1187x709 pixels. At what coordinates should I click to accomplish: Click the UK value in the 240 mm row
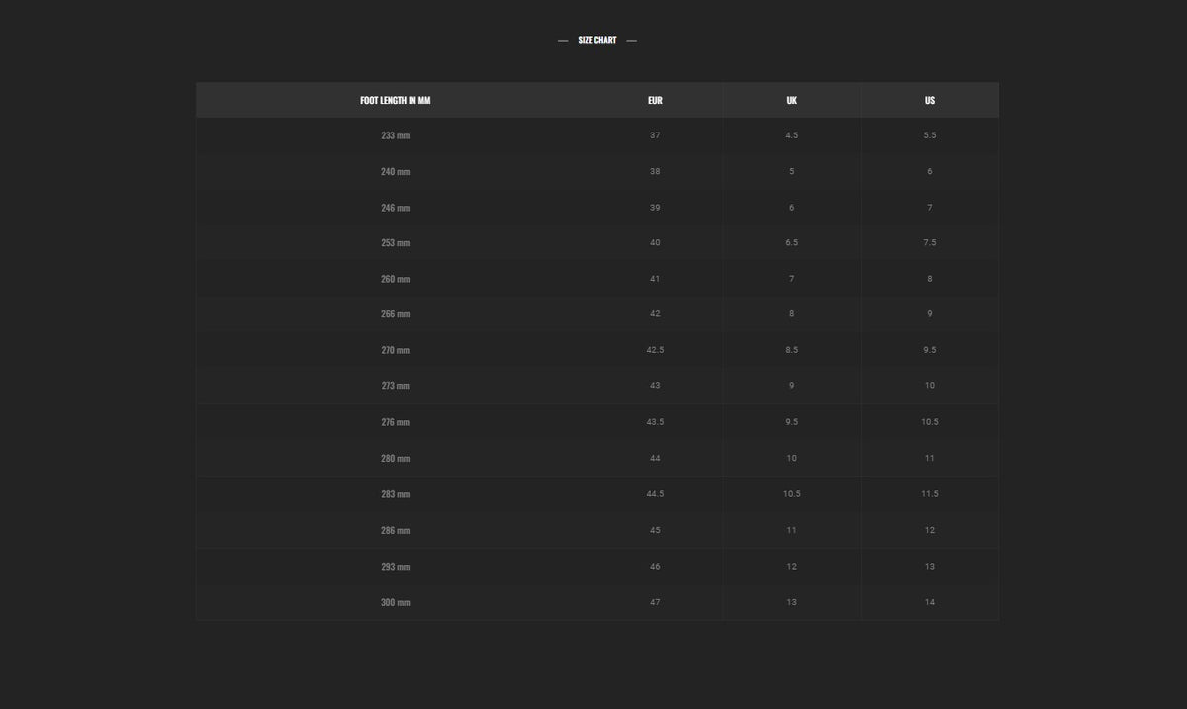[x=792, y=171]
